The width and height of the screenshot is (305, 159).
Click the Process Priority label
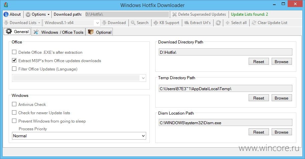(33, 129)
